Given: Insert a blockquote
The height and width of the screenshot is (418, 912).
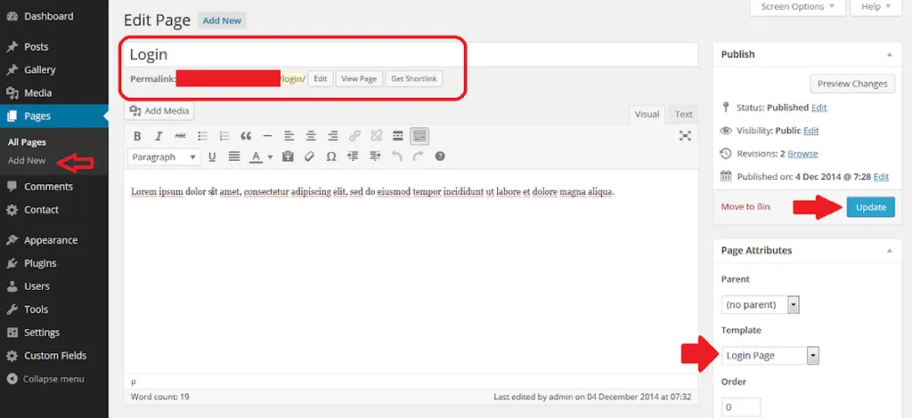Looking at the screenshot, I should [x=246, y=136].
